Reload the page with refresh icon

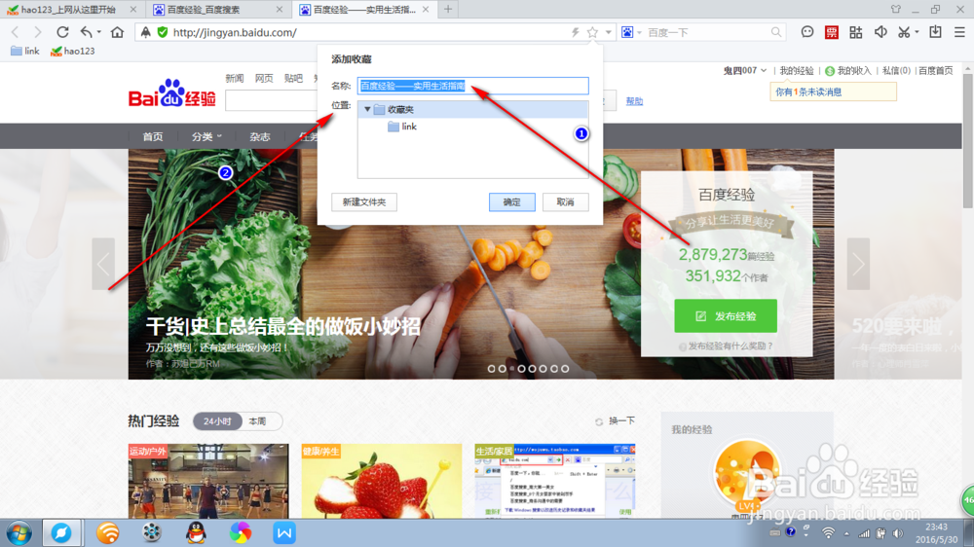coord(62,32)
